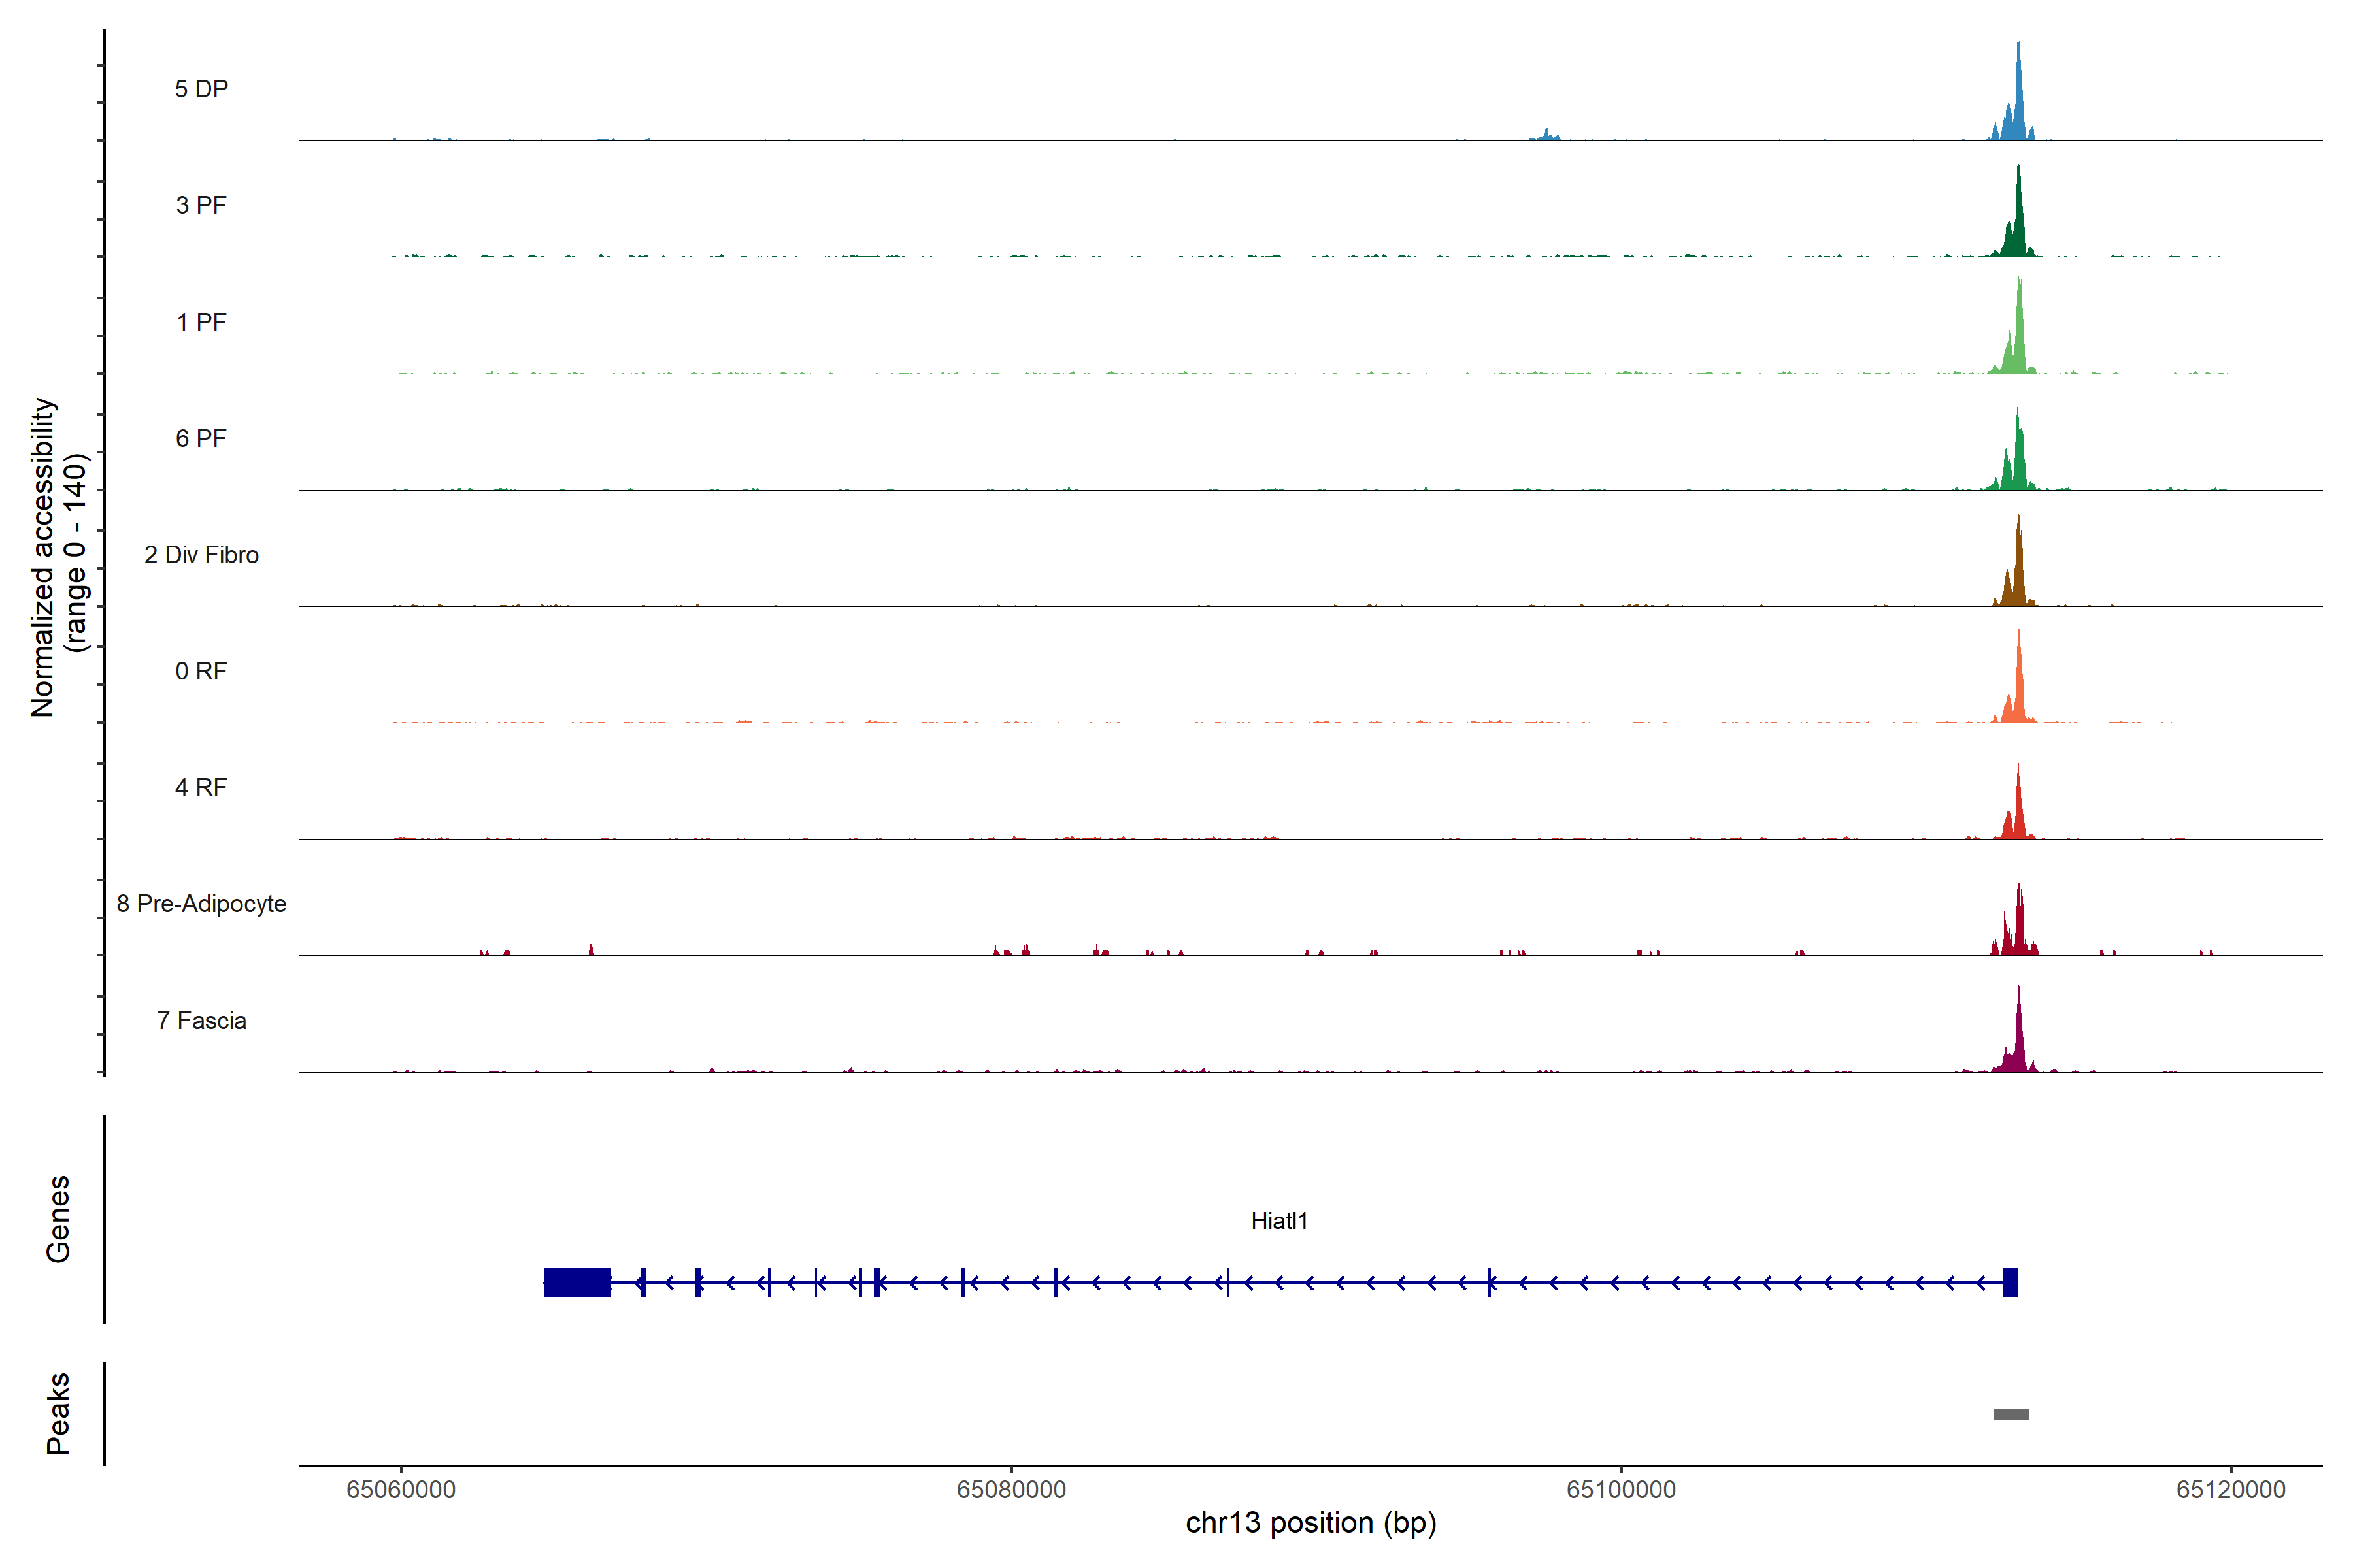The height and width of the screenshot is (1568, 2353).
Task: Click the 65100000 axis tick label
Action: click(x=1621, y=1490)
